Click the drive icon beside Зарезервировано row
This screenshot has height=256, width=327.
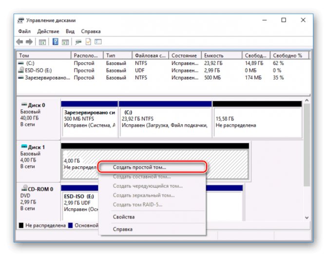click(21, 78)
